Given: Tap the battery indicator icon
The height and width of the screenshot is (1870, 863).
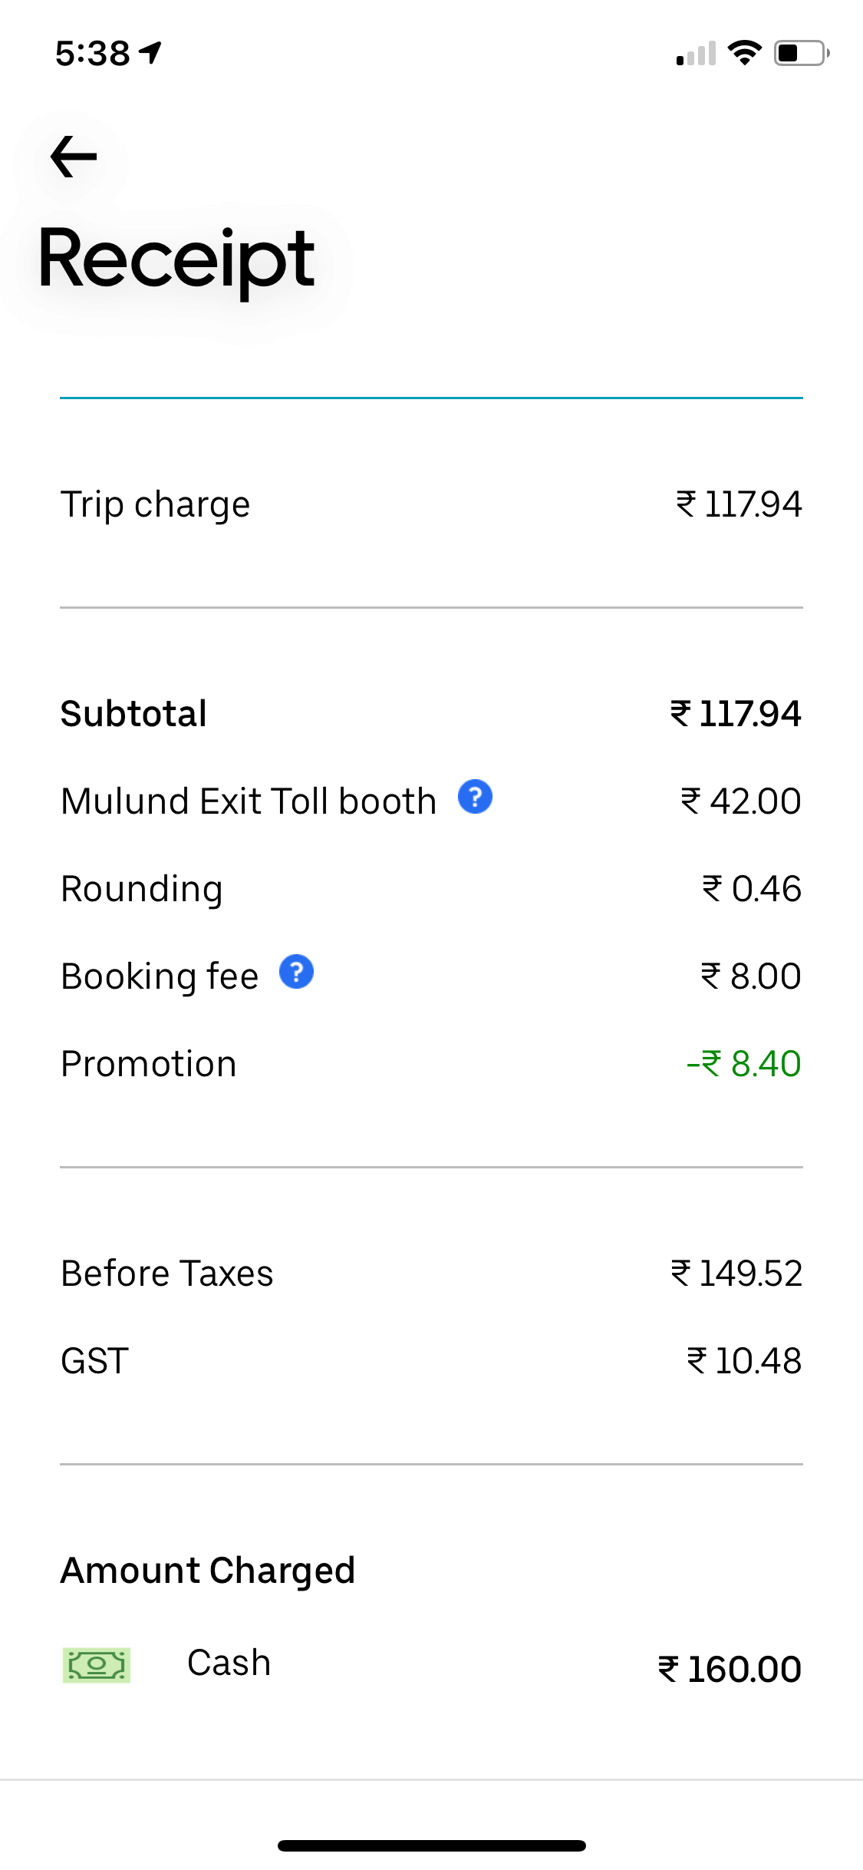Looking at the screenshot, I should [x=801, y=53].
